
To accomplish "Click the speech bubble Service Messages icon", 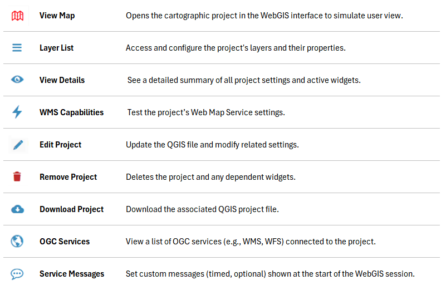I will (17, 274).
